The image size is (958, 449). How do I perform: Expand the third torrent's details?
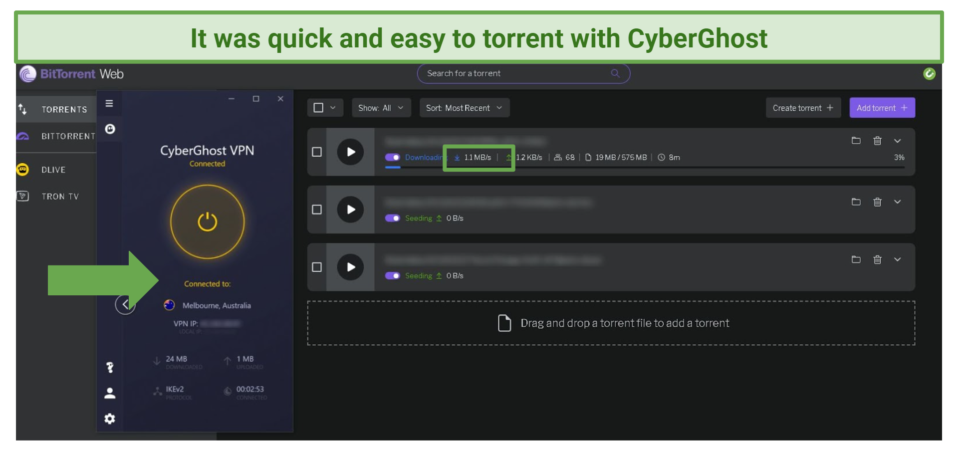pyautogui.click(x=897, y=259)
